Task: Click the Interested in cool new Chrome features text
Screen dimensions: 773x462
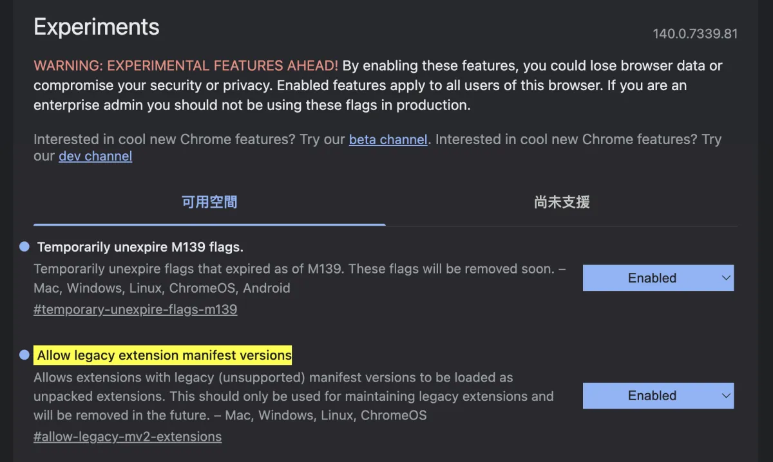Action: [x=190, y=140]
